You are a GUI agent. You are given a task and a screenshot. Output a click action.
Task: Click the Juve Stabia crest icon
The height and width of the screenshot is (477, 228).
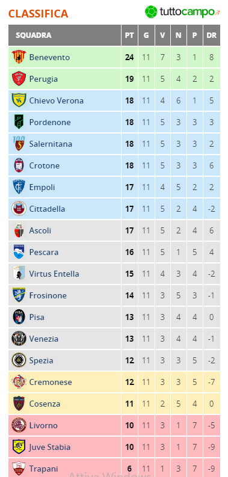[x=19, y=447]
